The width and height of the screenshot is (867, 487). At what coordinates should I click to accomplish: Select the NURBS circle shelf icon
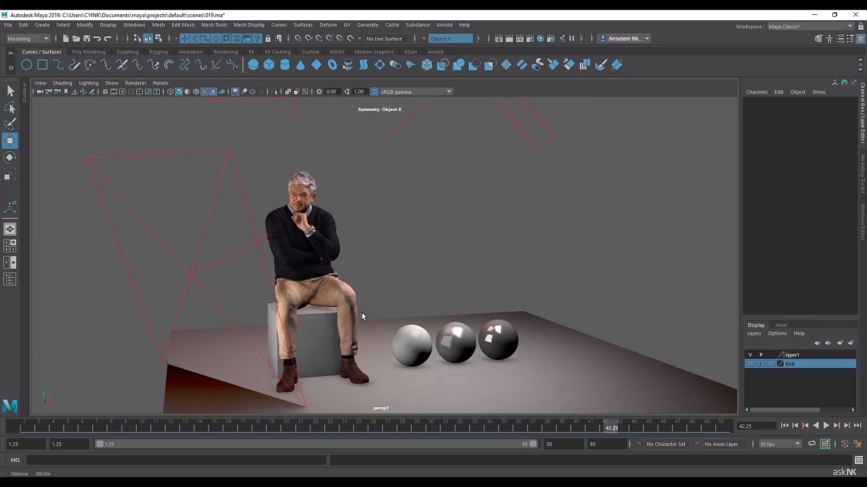pos(26,65)
